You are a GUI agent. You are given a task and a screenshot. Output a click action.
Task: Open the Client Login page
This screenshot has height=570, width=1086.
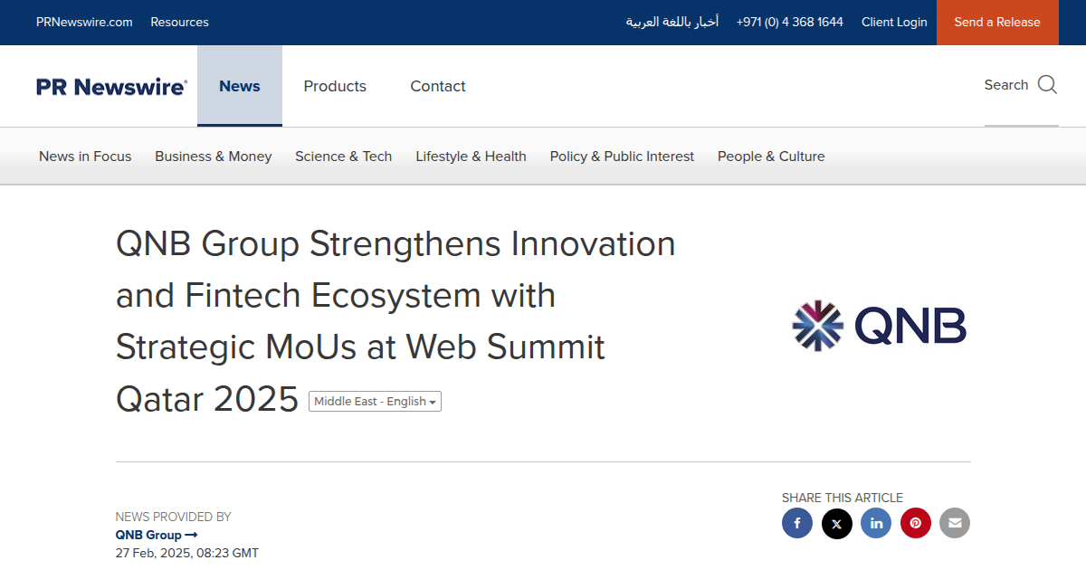pyautogui.click(x=894, y=22)
